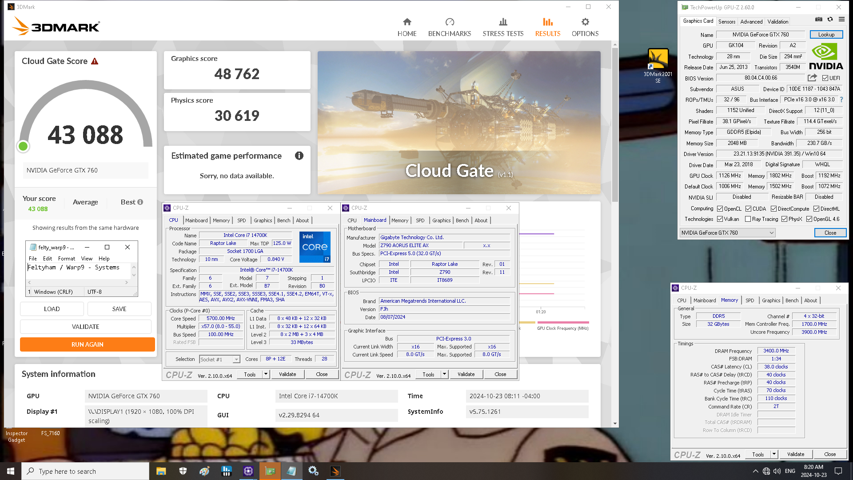The height and width of the screenshot is (480, 853).
Task: Click the GPU-Z refresh icon
Action: tap(830, 20)
